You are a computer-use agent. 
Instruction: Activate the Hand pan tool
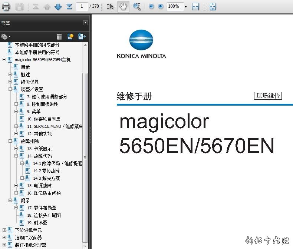tap(123, 6)
